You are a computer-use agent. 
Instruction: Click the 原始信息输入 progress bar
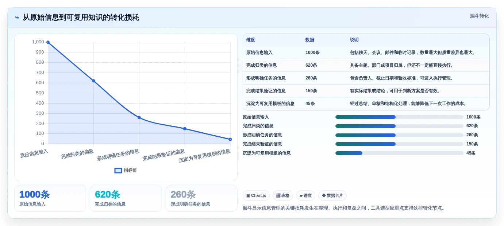click(399, 117)
